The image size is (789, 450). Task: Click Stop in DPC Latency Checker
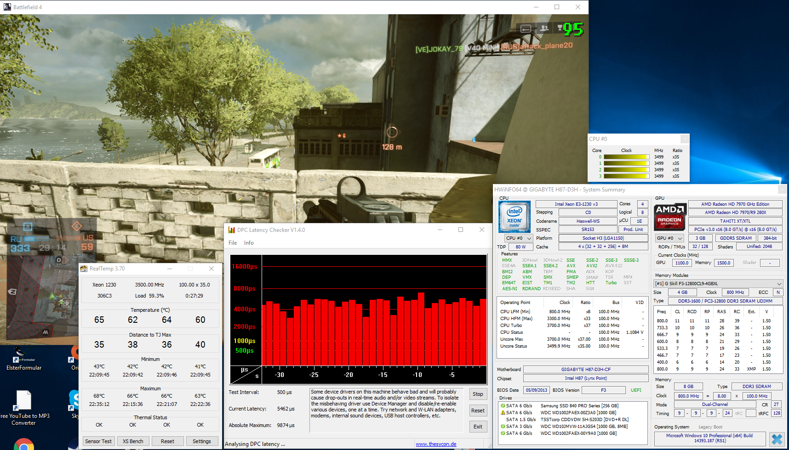pyautogui.click(x=478, y=394)
